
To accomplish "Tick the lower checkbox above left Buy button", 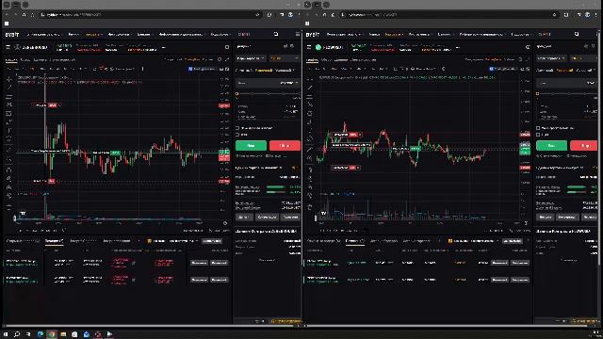I will (x=237, y=135).
